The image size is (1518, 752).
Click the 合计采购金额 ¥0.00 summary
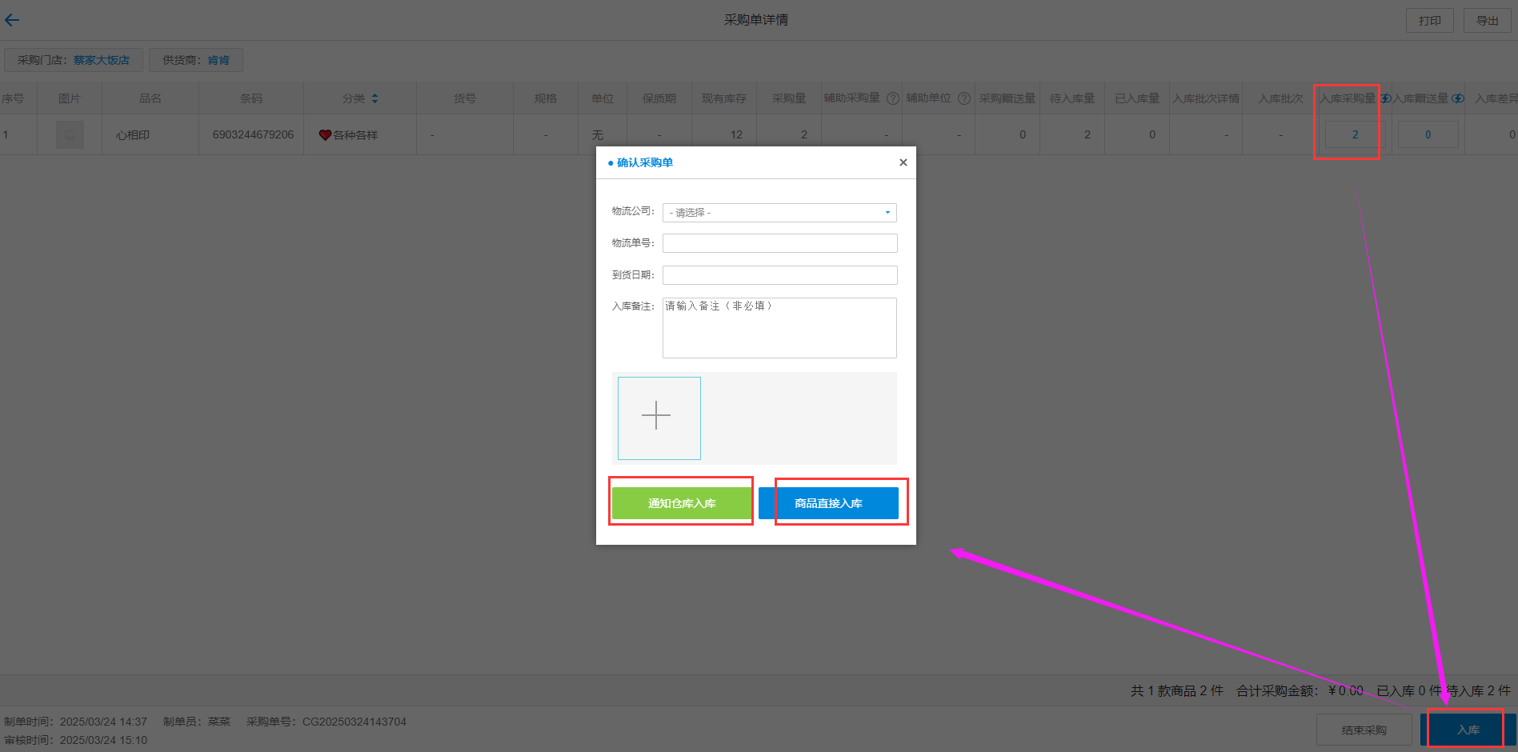1300,690
